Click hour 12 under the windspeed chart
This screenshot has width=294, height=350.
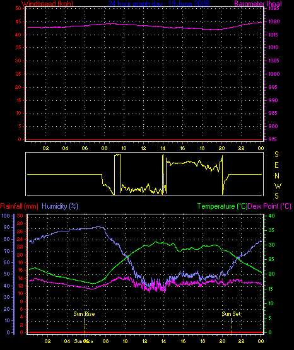[143, 148]
